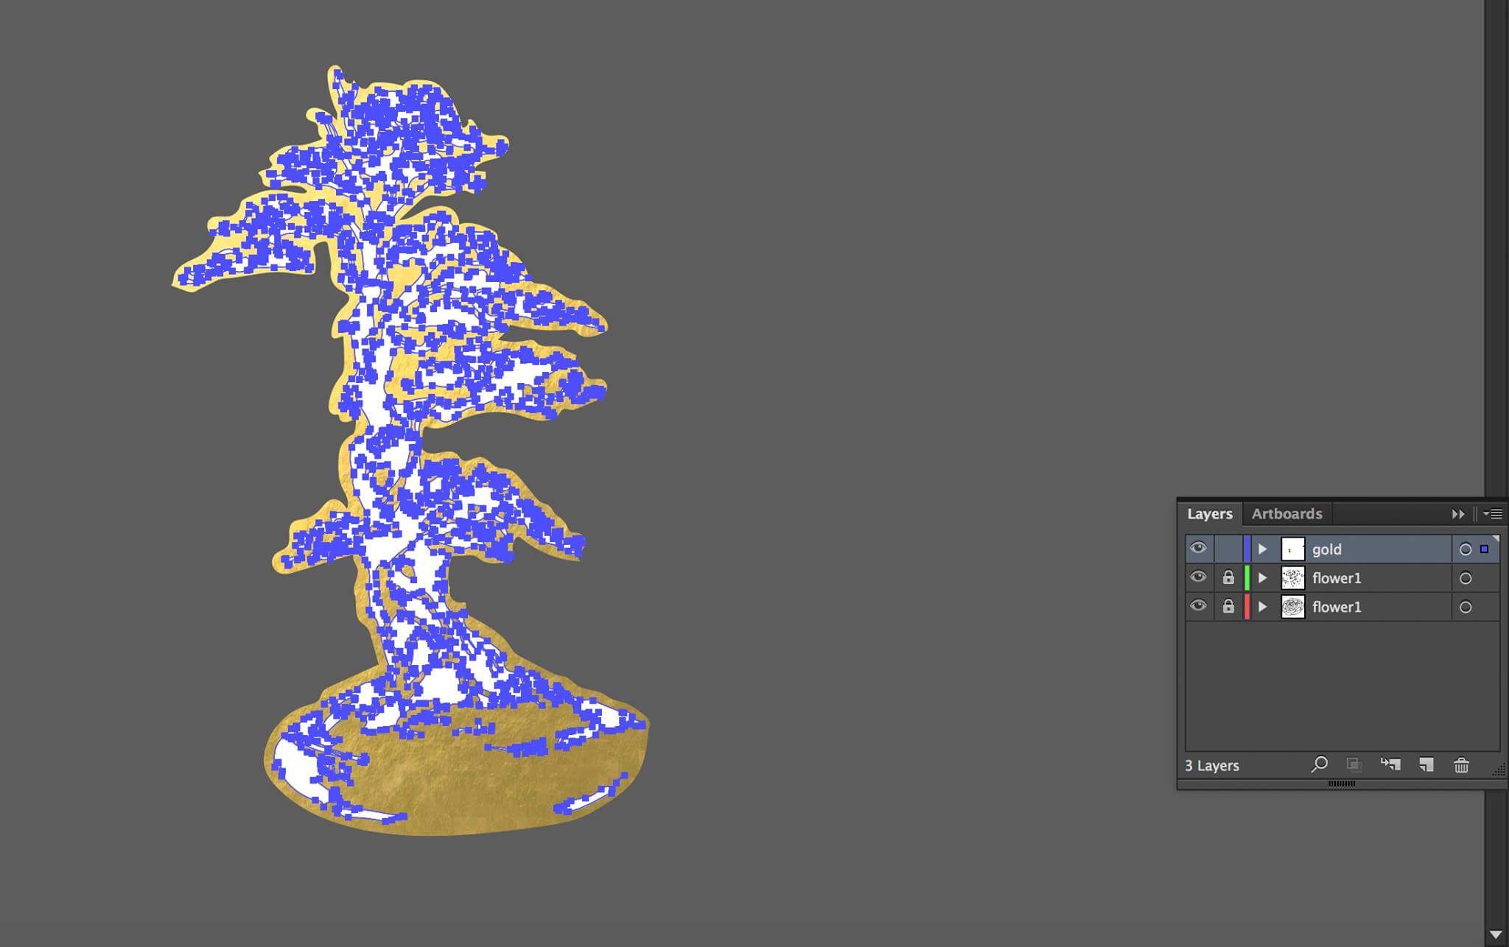
Task: Toggle visibility of green flower1 layer
Action: click(x=1198, y=577)
